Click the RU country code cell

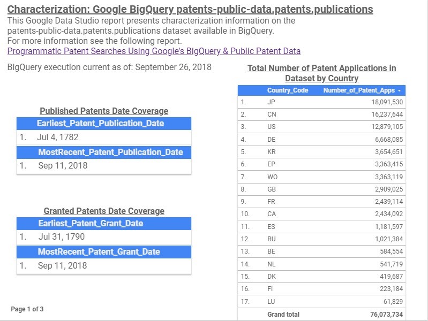(272, 239)
